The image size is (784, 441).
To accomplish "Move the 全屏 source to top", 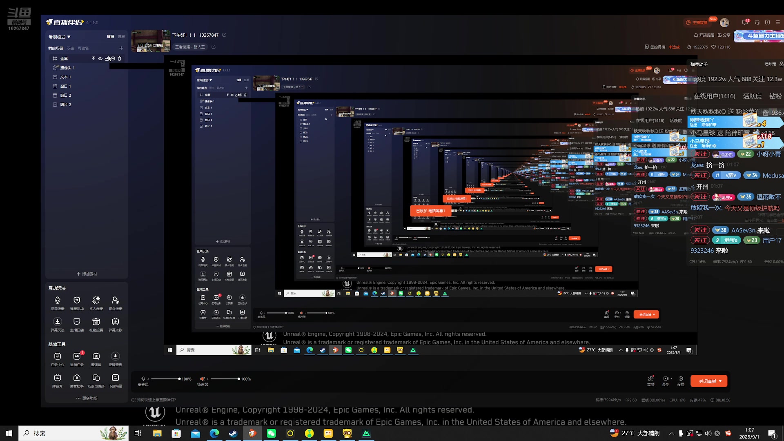I will point(94,58).
